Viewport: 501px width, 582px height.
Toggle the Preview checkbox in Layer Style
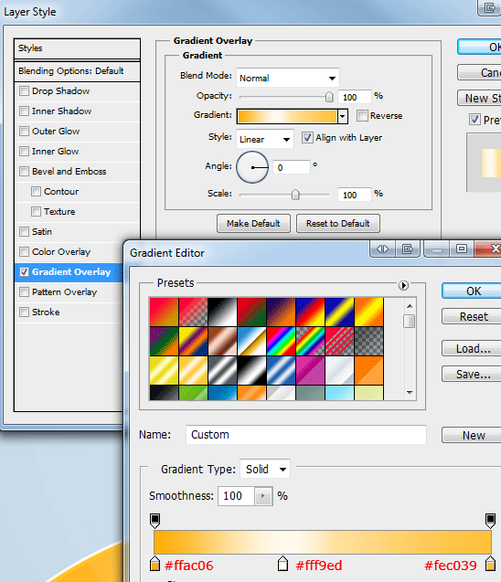(474, 120)
